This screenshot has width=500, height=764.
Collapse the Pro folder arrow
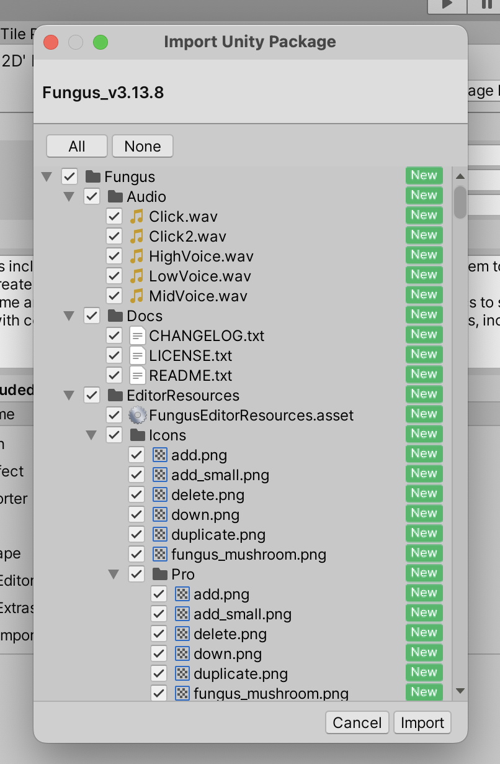(x=114, y=575)
